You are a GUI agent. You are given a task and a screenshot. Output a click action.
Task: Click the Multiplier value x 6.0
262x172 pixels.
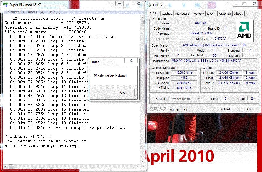tap(184, 78)
